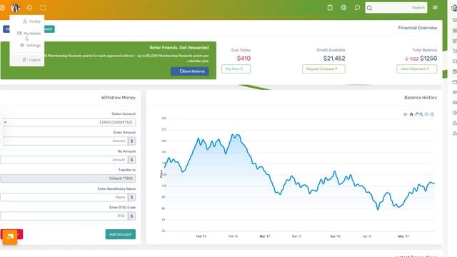Open the chat bubble icon in header
Viewport: 457px width, 257px height.
click(357, 8)
